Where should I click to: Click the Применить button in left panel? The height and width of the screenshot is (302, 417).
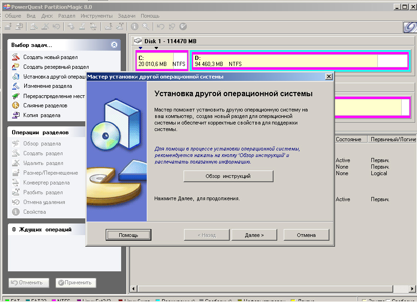click(76, 282)
